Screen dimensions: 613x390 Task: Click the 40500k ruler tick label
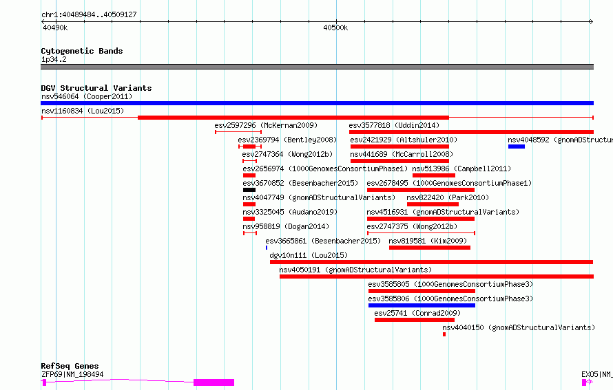335,28
